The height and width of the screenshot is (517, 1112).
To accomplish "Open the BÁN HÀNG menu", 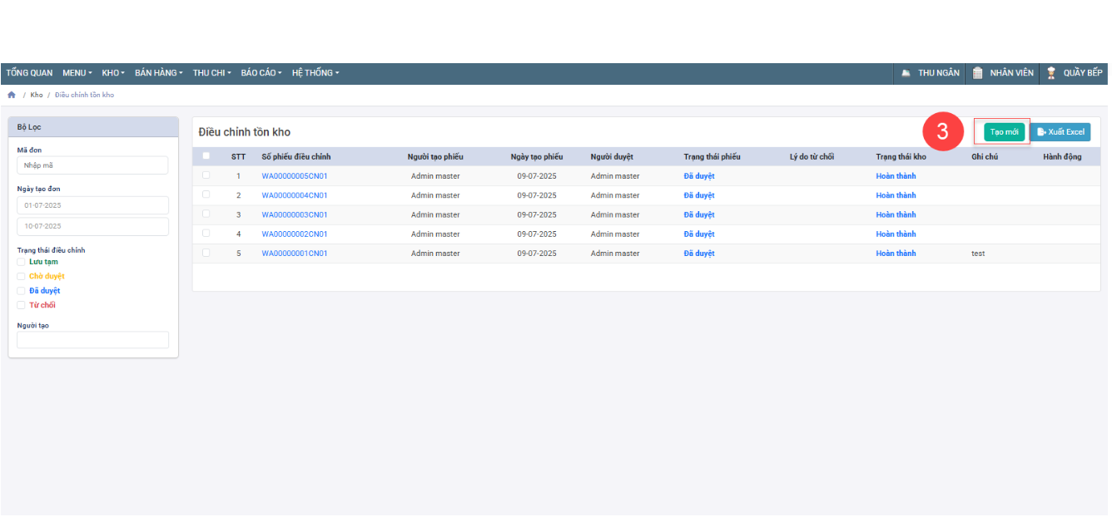I will (x=158, y=73).
